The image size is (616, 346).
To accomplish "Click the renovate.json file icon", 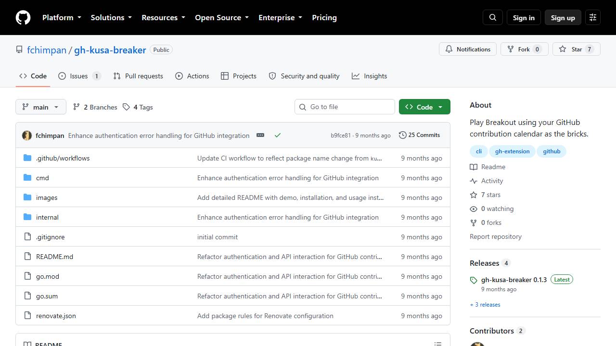I will 27,316.
